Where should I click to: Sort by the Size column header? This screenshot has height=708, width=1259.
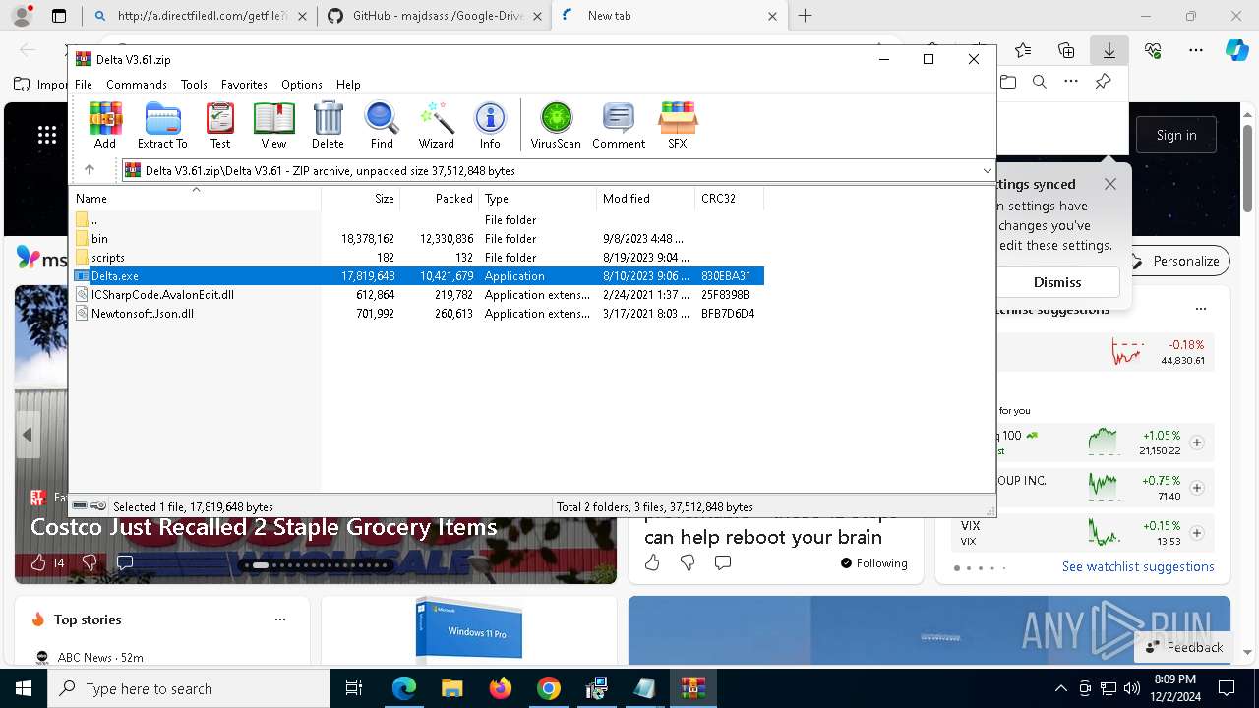(x=361, y=199)
